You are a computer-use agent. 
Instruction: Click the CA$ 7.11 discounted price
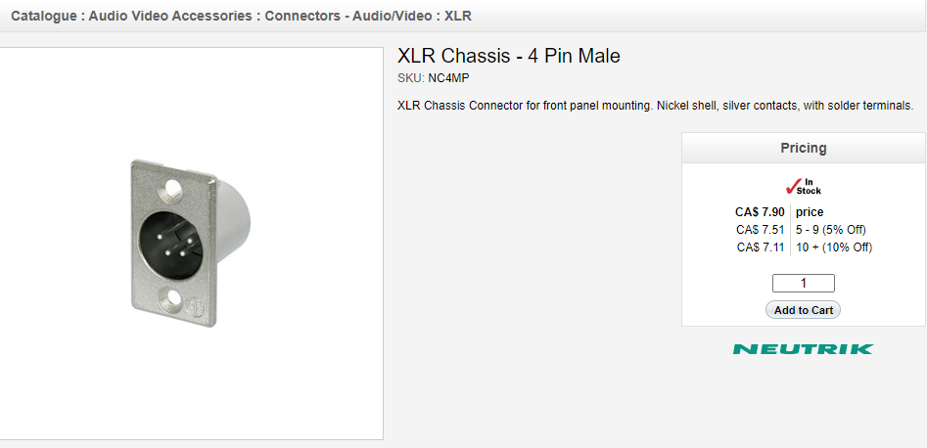761,247
